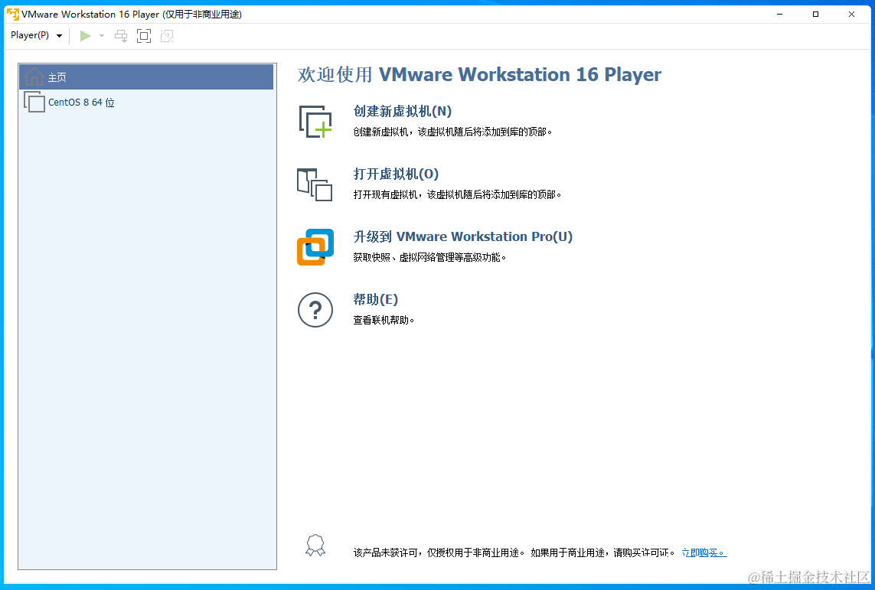The width and height of the screenshot is (875, 590).
Task: Click the VMware app icon in title bar
Action: [x=12, y=14]
